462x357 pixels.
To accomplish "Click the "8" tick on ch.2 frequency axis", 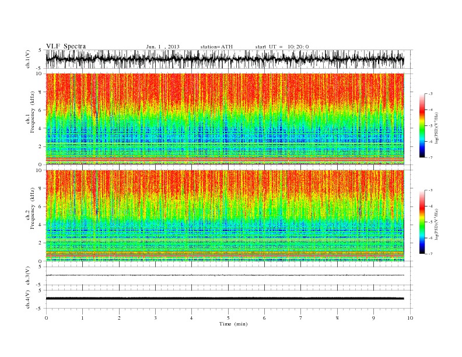I will pos(40,188).
